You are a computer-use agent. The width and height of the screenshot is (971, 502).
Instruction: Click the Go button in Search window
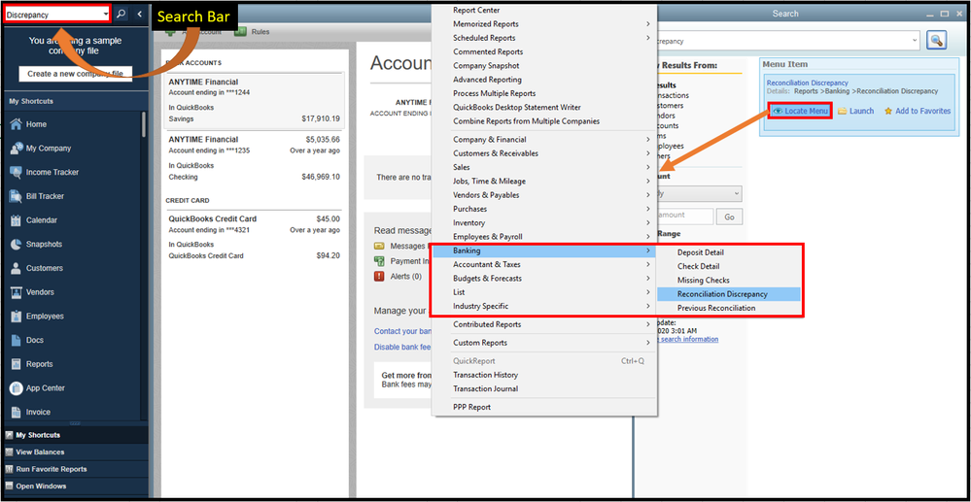pyautogui.click(x=730, y=217)
